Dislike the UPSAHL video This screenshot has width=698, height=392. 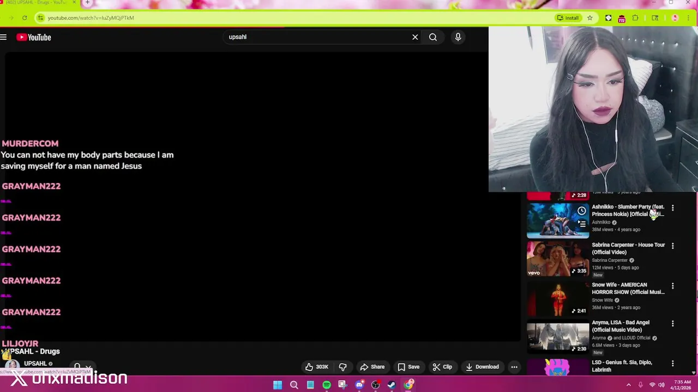pos(342,367)
